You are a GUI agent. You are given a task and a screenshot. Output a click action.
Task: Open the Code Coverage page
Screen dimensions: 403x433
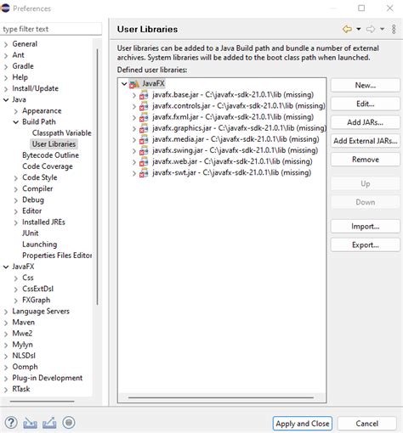(x=48, y=166)
